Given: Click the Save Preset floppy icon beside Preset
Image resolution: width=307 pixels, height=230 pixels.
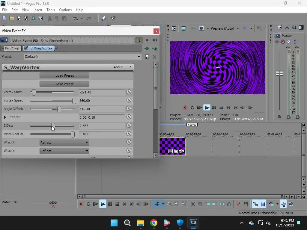Looking at the screenshot, I should click(x=147, y=57).
